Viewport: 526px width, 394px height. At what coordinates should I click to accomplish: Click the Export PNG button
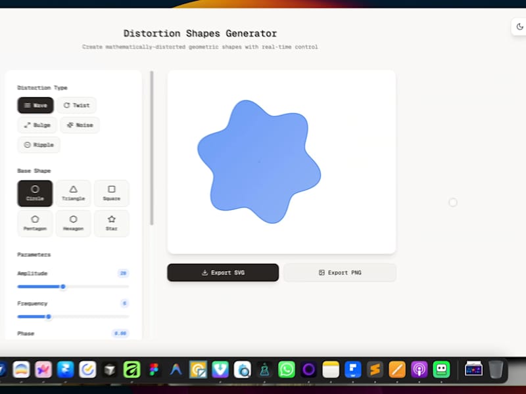coord(340,273)
